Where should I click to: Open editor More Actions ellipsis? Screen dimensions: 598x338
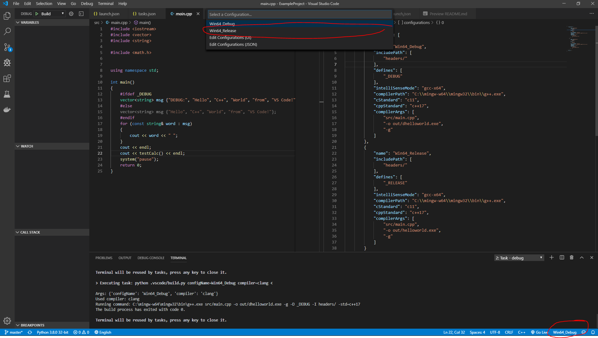coord(591,14)
